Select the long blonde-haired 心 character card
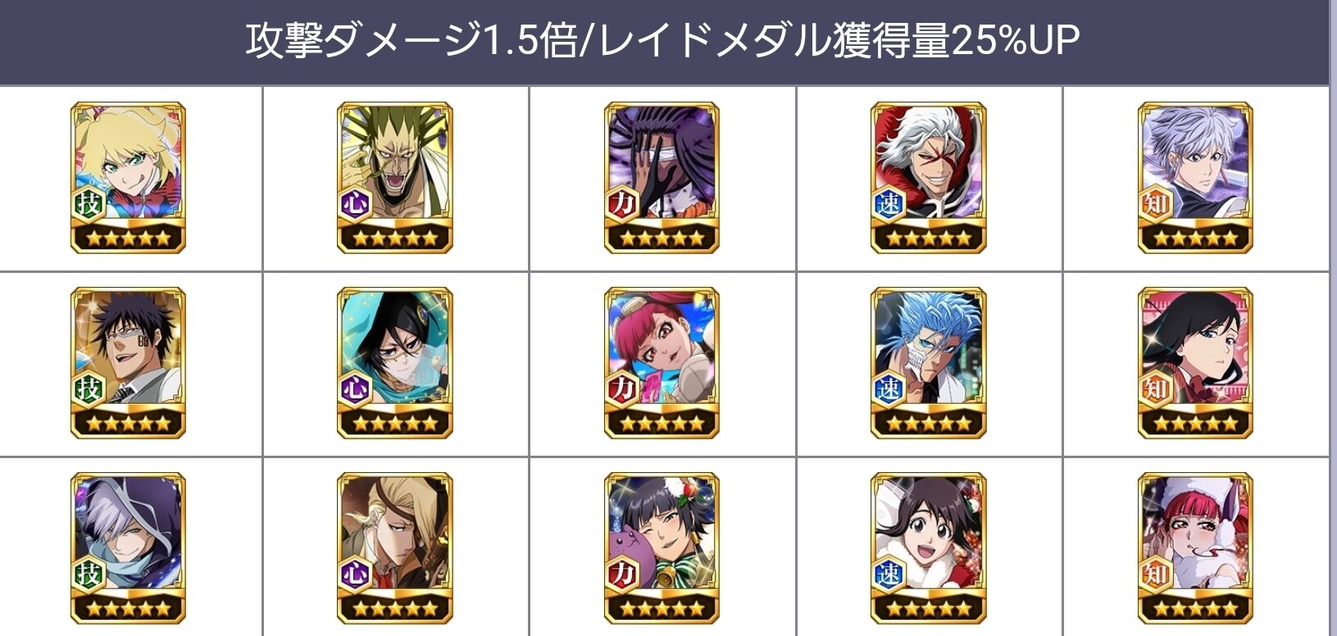The width and height of the screenshot is (1337, 636). pos(395,548)
